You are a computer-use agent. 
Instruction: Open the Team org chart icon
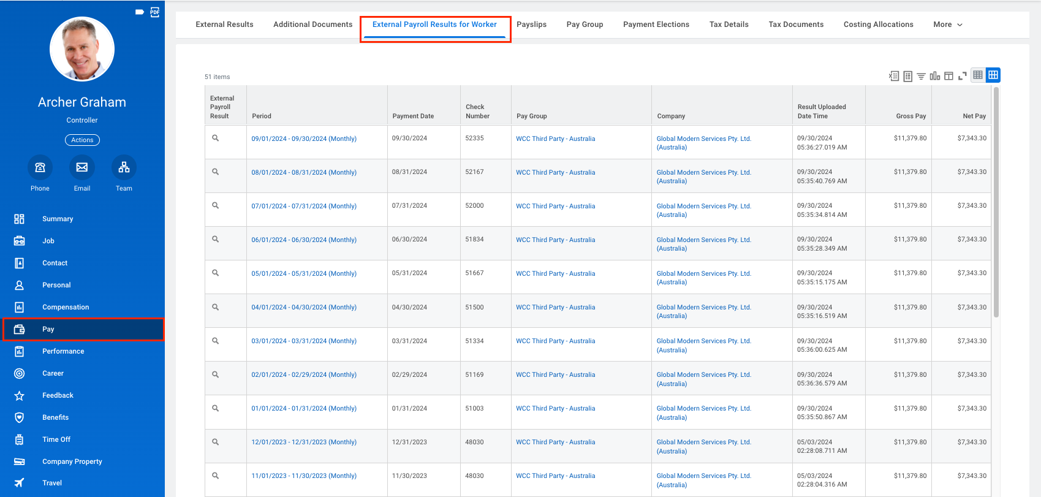pos(124,167)
